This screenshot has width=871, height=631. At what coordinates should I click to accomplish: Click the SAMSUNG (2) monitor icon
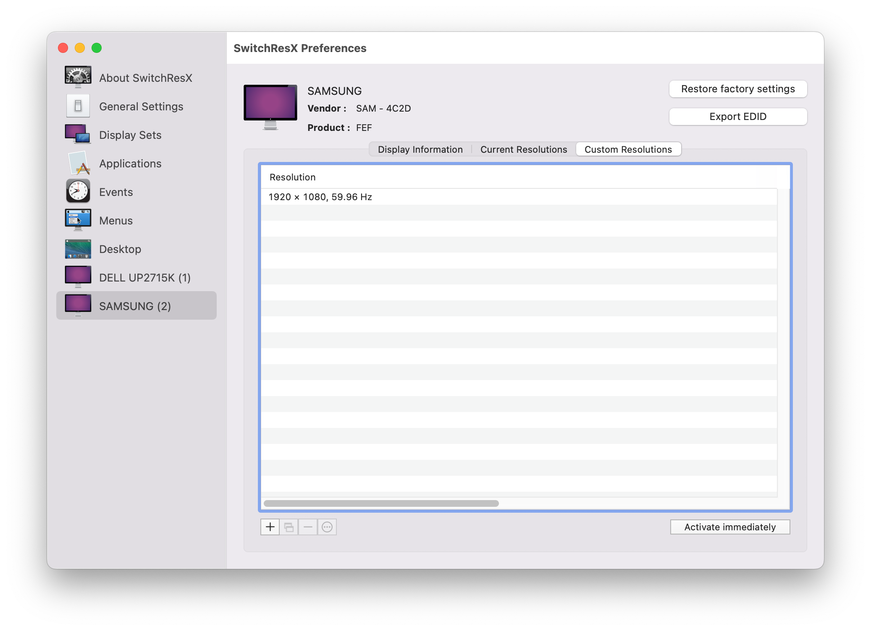click(78, 305)
